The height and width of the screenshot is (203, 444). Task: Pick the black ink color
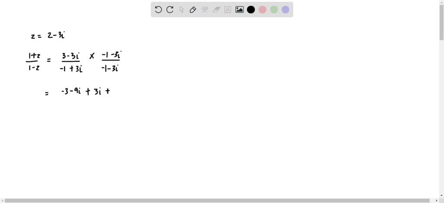click(251, 10)
